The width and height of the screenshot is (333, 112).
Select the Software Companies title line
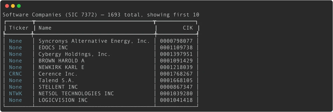101,15
